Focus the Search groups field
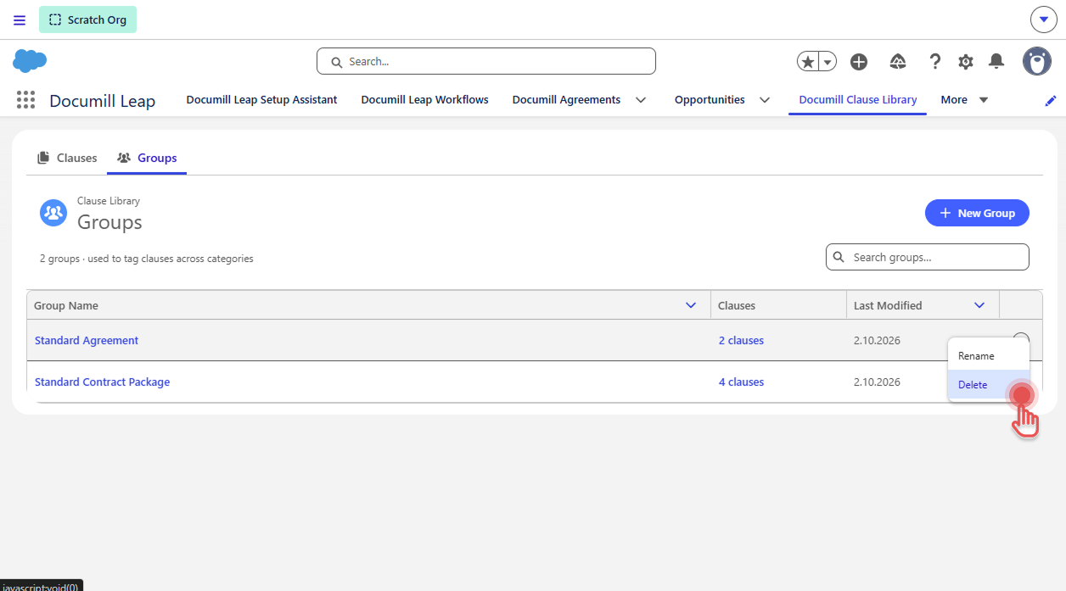The image size is (1066, 591). pos(928,257)
